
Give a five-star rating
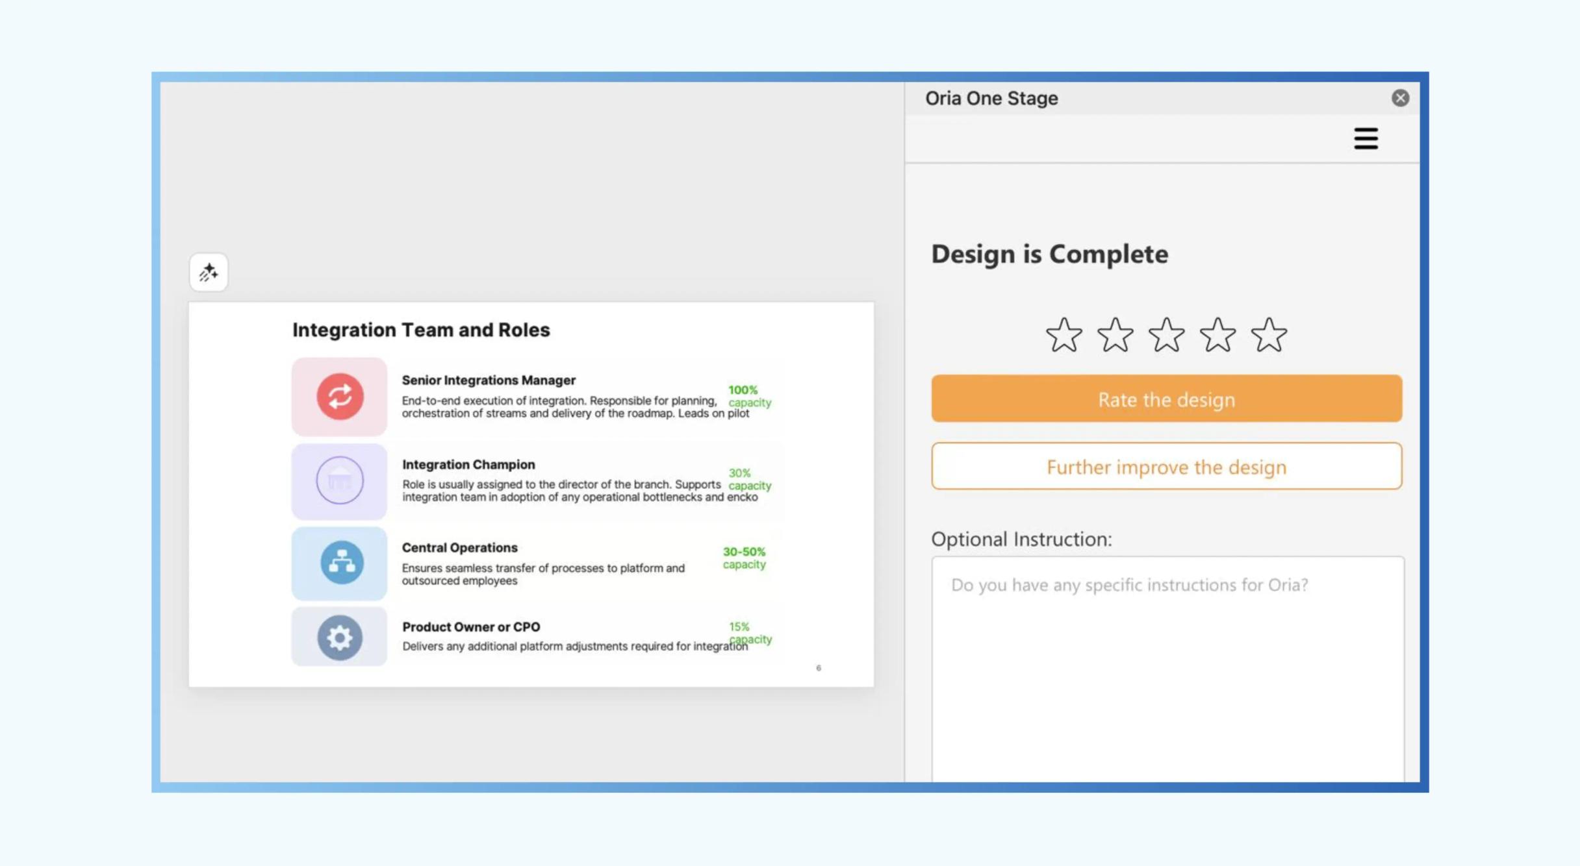(1269, 335)
